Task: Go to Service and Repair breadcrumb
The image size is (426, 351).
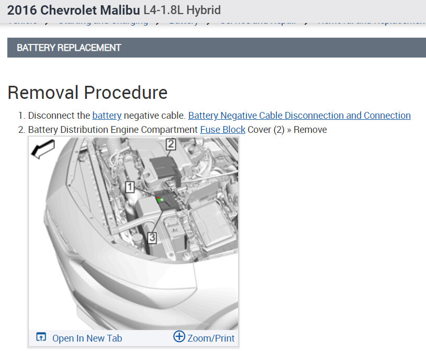Action: (x=257, y=23)
